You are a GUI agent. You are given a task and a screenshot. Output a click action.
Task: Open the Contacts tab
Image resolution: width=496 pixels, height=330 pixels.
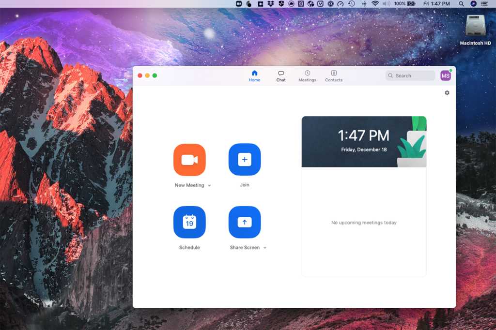(334, 76)
